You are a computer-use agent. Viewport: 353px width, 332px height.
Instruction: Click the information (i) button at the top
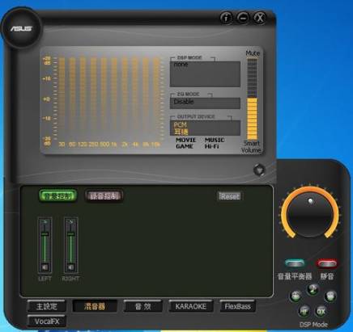click(226, 18)
